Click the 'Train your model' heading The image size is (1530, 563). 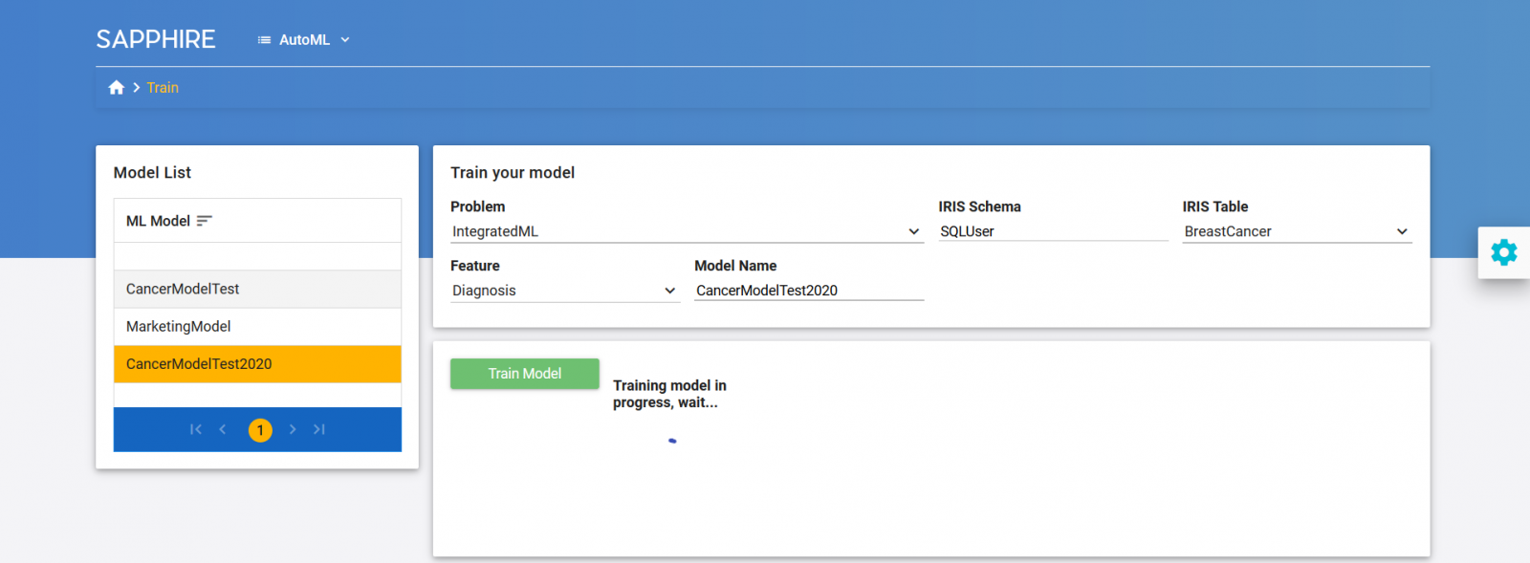pyautogui.click(x=513, y=173)
